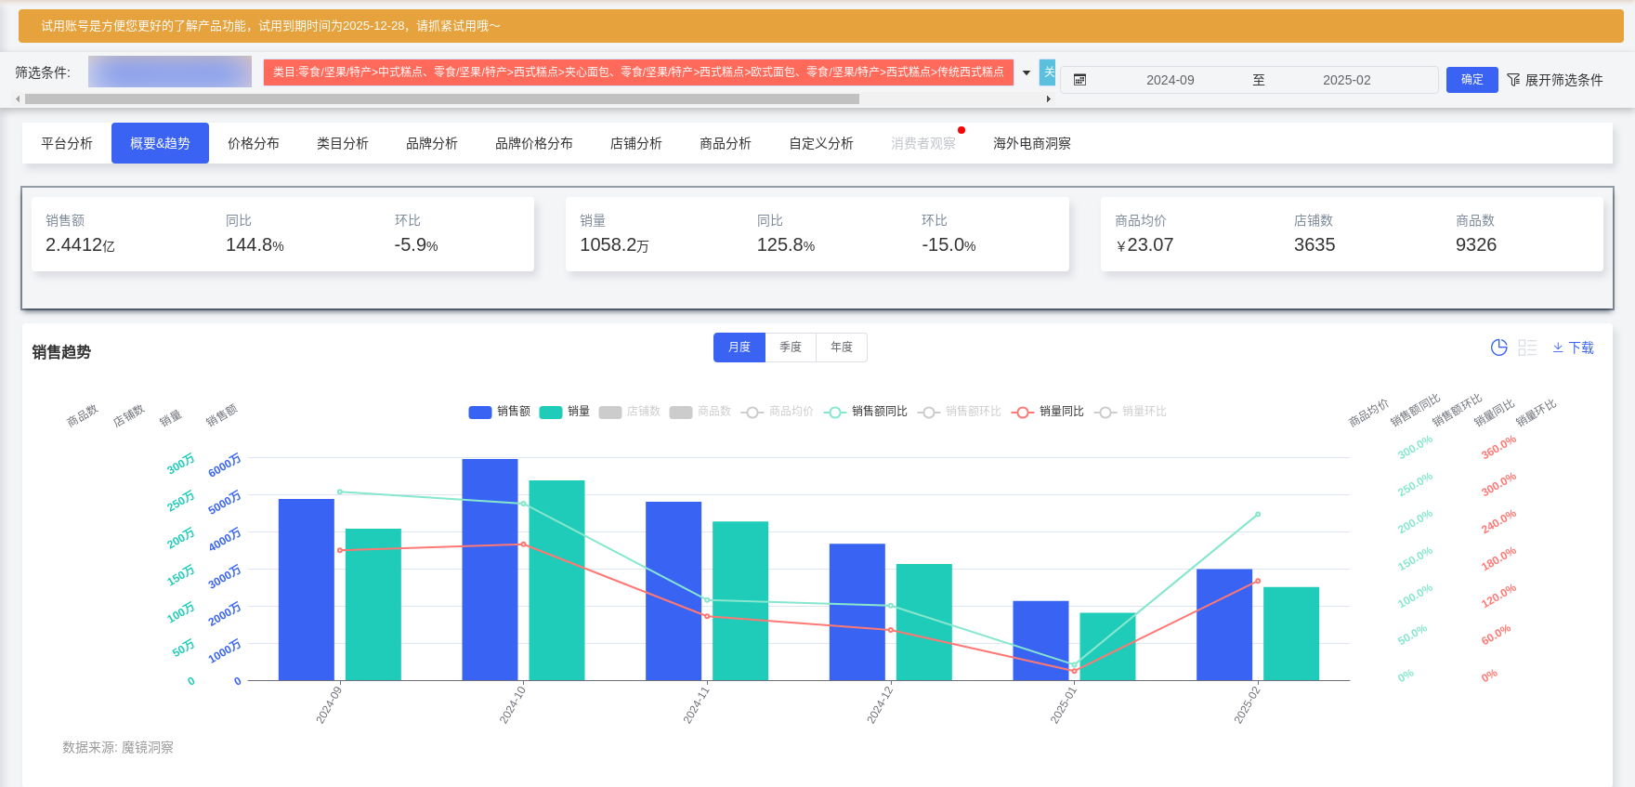Click 销量环比 value -15.0%
Image resolution: width=1635 pixels, height=787 pixels.
[948, 245]
